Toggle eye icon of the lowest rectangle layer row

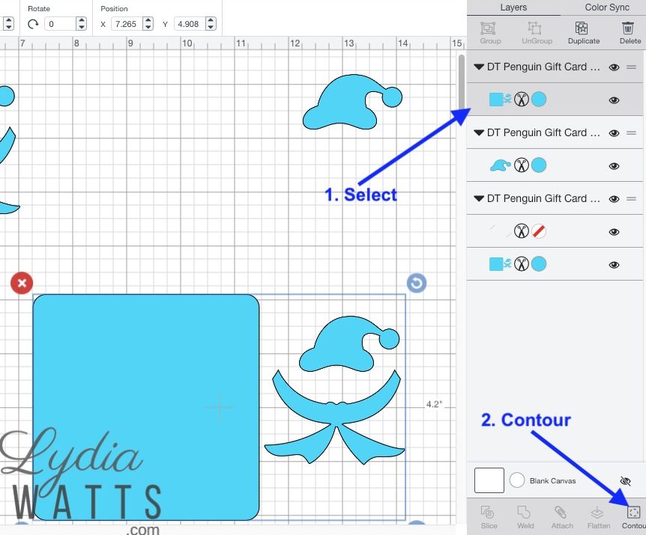[614, 265]
